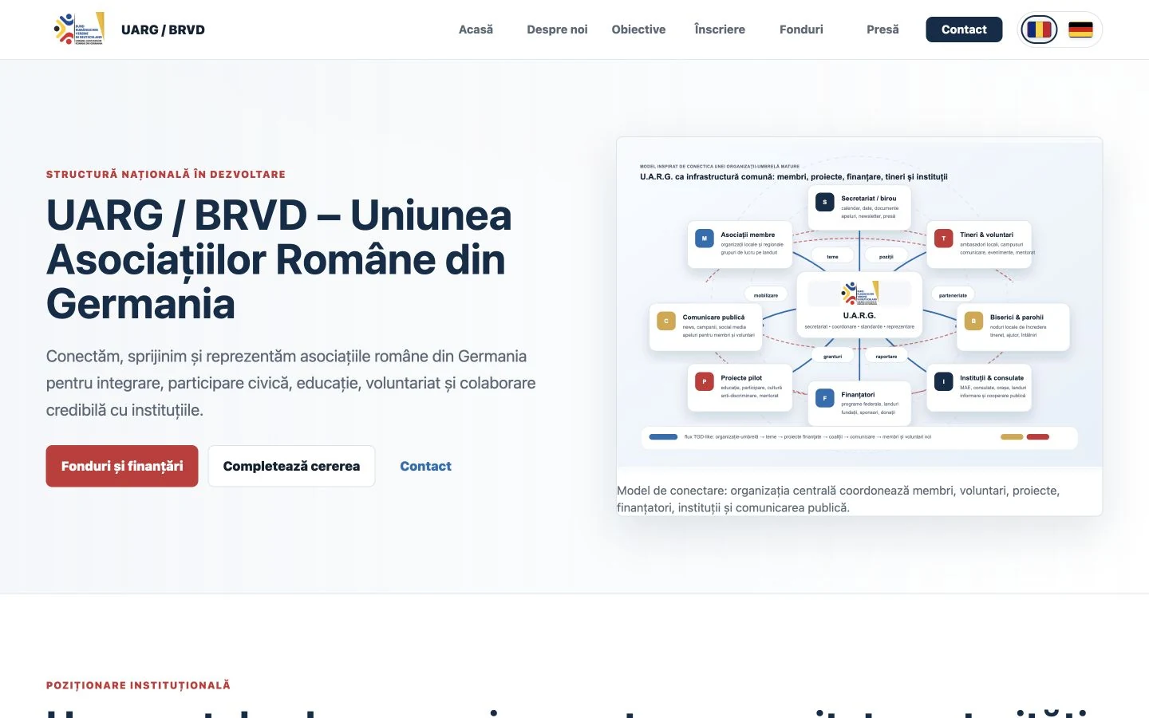The height and width of the screenshot is (718, 1149).
Task: Click the blue F icon beside Finanțatori
Action: pyautogui.click(x=825, y=398)
